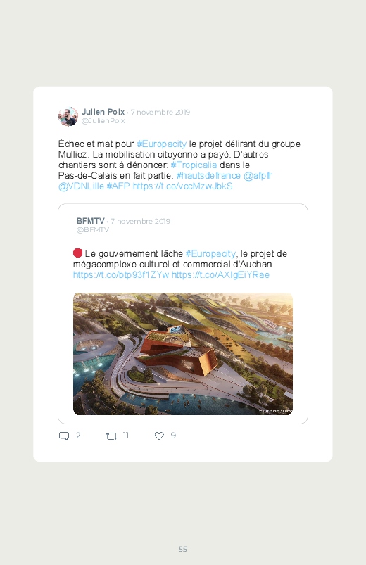Select the page number 55
The width and height of the screenshot is (366, 565).
(x=183, y=549)
